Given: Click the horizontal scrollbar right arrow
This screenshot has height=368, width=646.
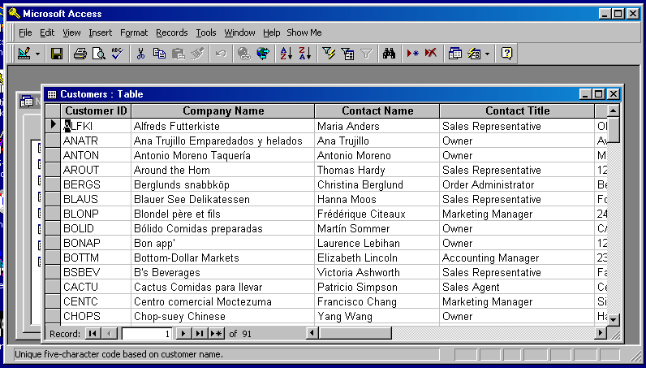Looking at the screenshot, I should pyautogui.click(x=601, y=332).
